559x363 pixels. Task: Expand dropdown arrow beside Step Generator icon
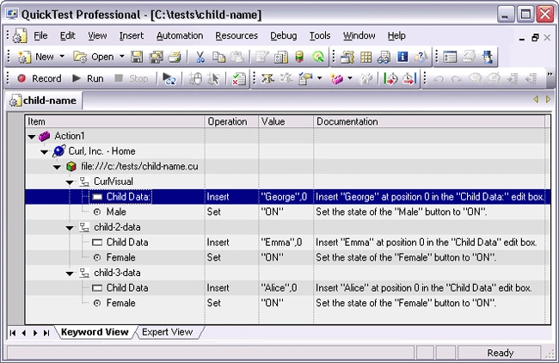coord(319,78)
